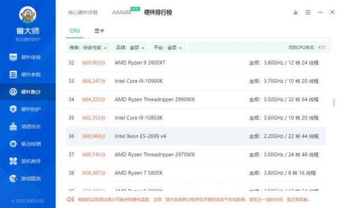Click spec 3.80GHz / 8 核 16 线程
This screenshot has width=341, height=208.
pos(290,173)
